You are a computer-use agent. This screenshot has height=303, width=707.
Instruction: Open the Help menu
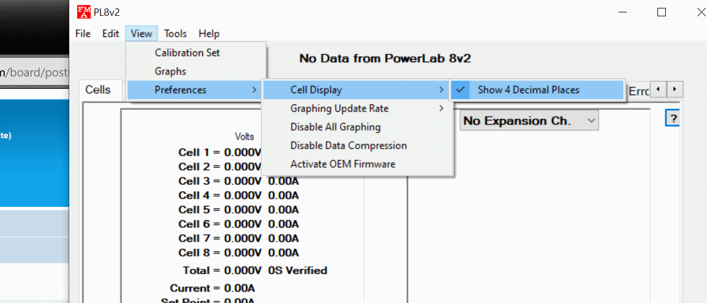209,34
